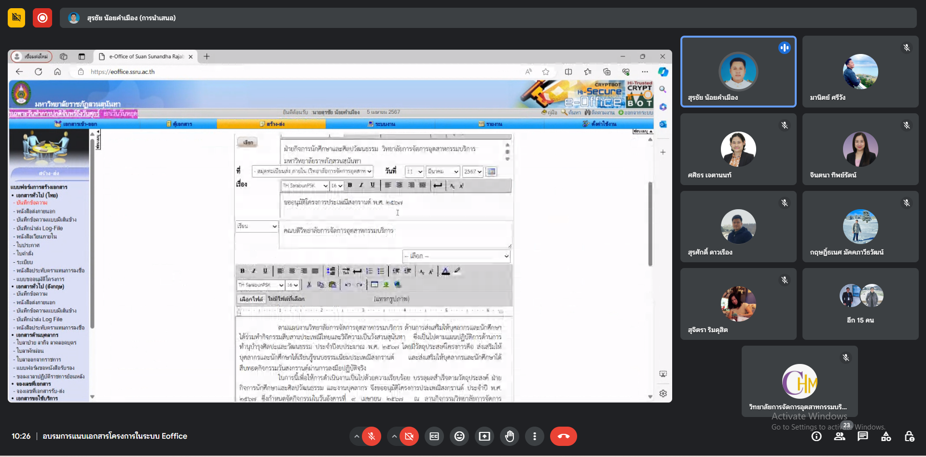Open the three-dot more options menu
The width and height of the screenshot is (926, 457).
pyautogui.click(x=534, y=436)
